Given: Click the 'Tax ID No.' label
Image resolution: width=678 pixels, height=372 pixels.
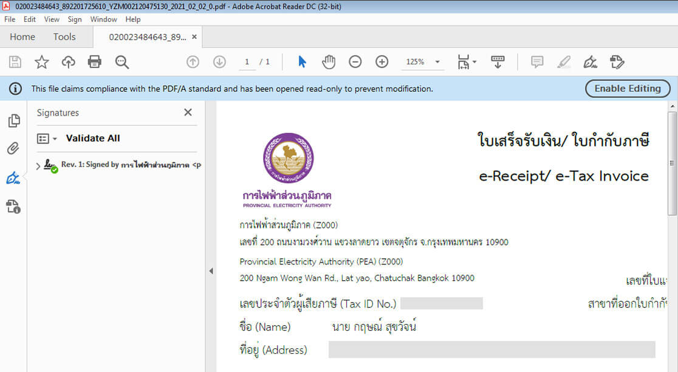Looking at the screenshot, I should point(368,304).
